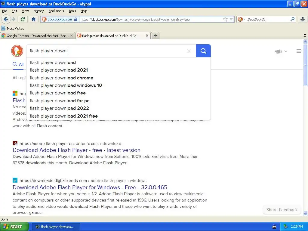The width and height of the screenshot is (308, 231).
Task: Open the megaphone announcements dropdown
Action: coord(281,51)
